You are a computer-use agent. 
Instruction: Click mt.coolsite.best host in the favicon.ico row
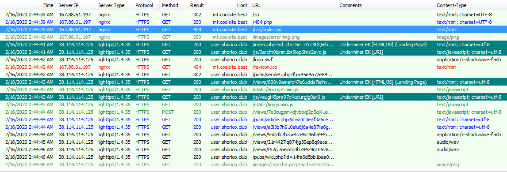click(x=230, y=67)
